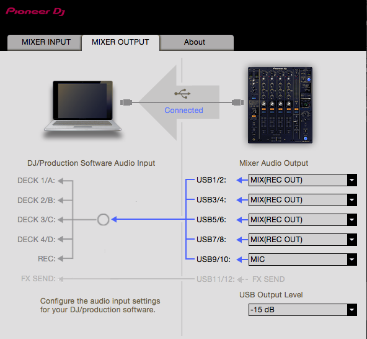The height and width of the screenshot is (339, 367).
Task: Click the DECK 3/C label
Action: [37, 220]
